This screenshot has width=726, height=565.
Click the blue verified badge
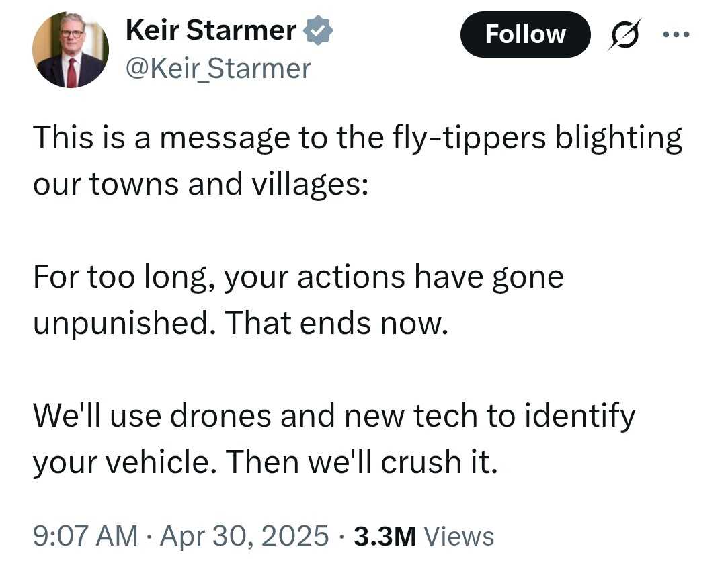(x=317, y=30)
